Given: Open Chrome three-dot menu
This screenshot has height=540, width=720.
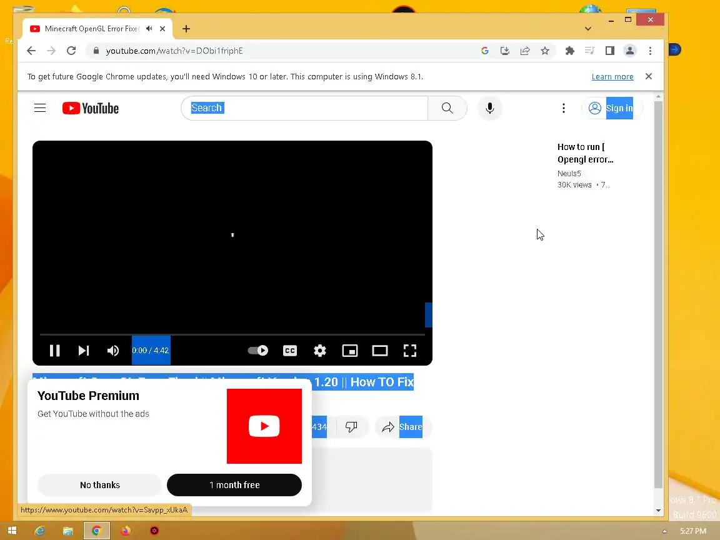Looking at the screenshot, I should pyautogui.click(x=650, y=51).
